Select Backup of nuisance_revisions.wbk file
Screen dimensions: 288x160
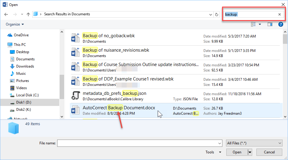click(175, 53)
